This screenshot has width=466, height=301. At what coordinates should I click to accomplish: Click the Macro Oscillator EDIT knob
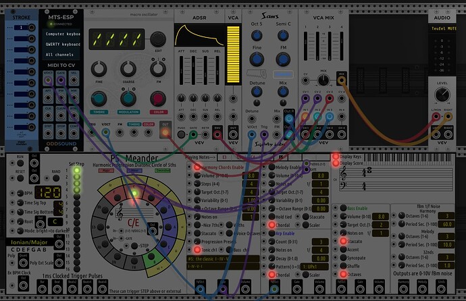(158, 39)
